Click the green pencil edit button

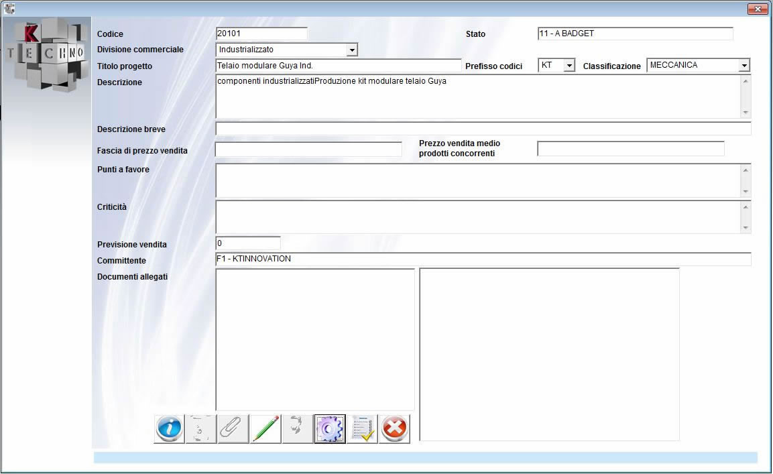(x=265, y=428)
